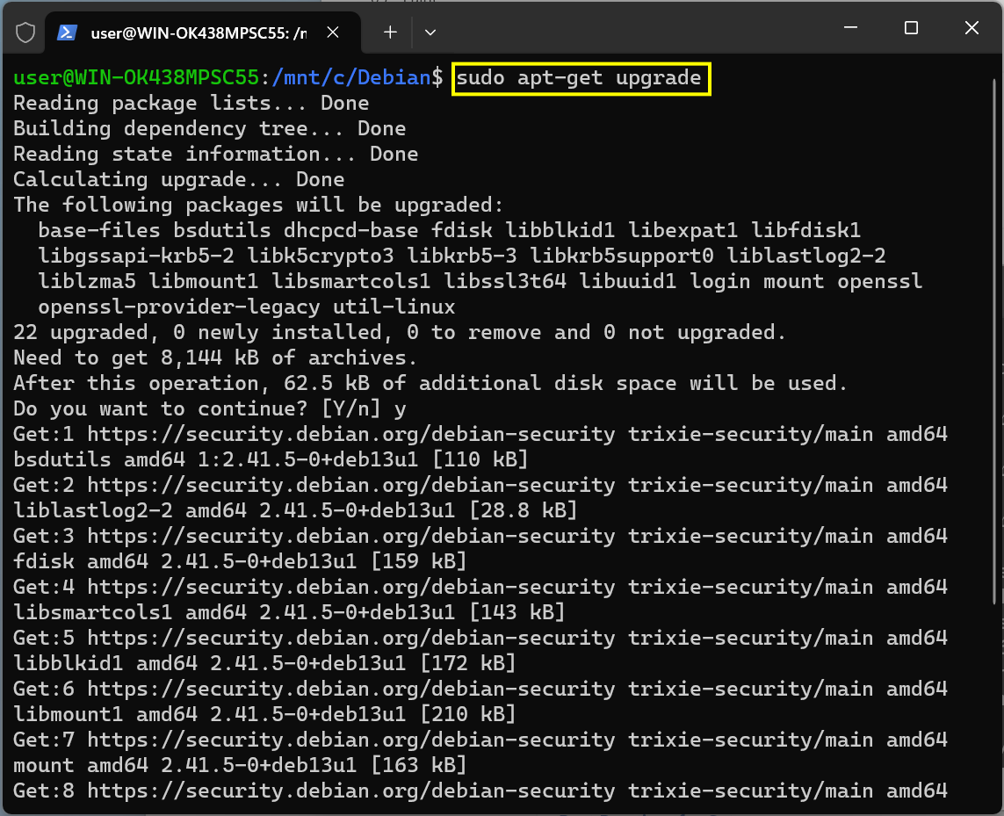Click the 'mount amd64' [163 kB] line

[x=240, y=765]
